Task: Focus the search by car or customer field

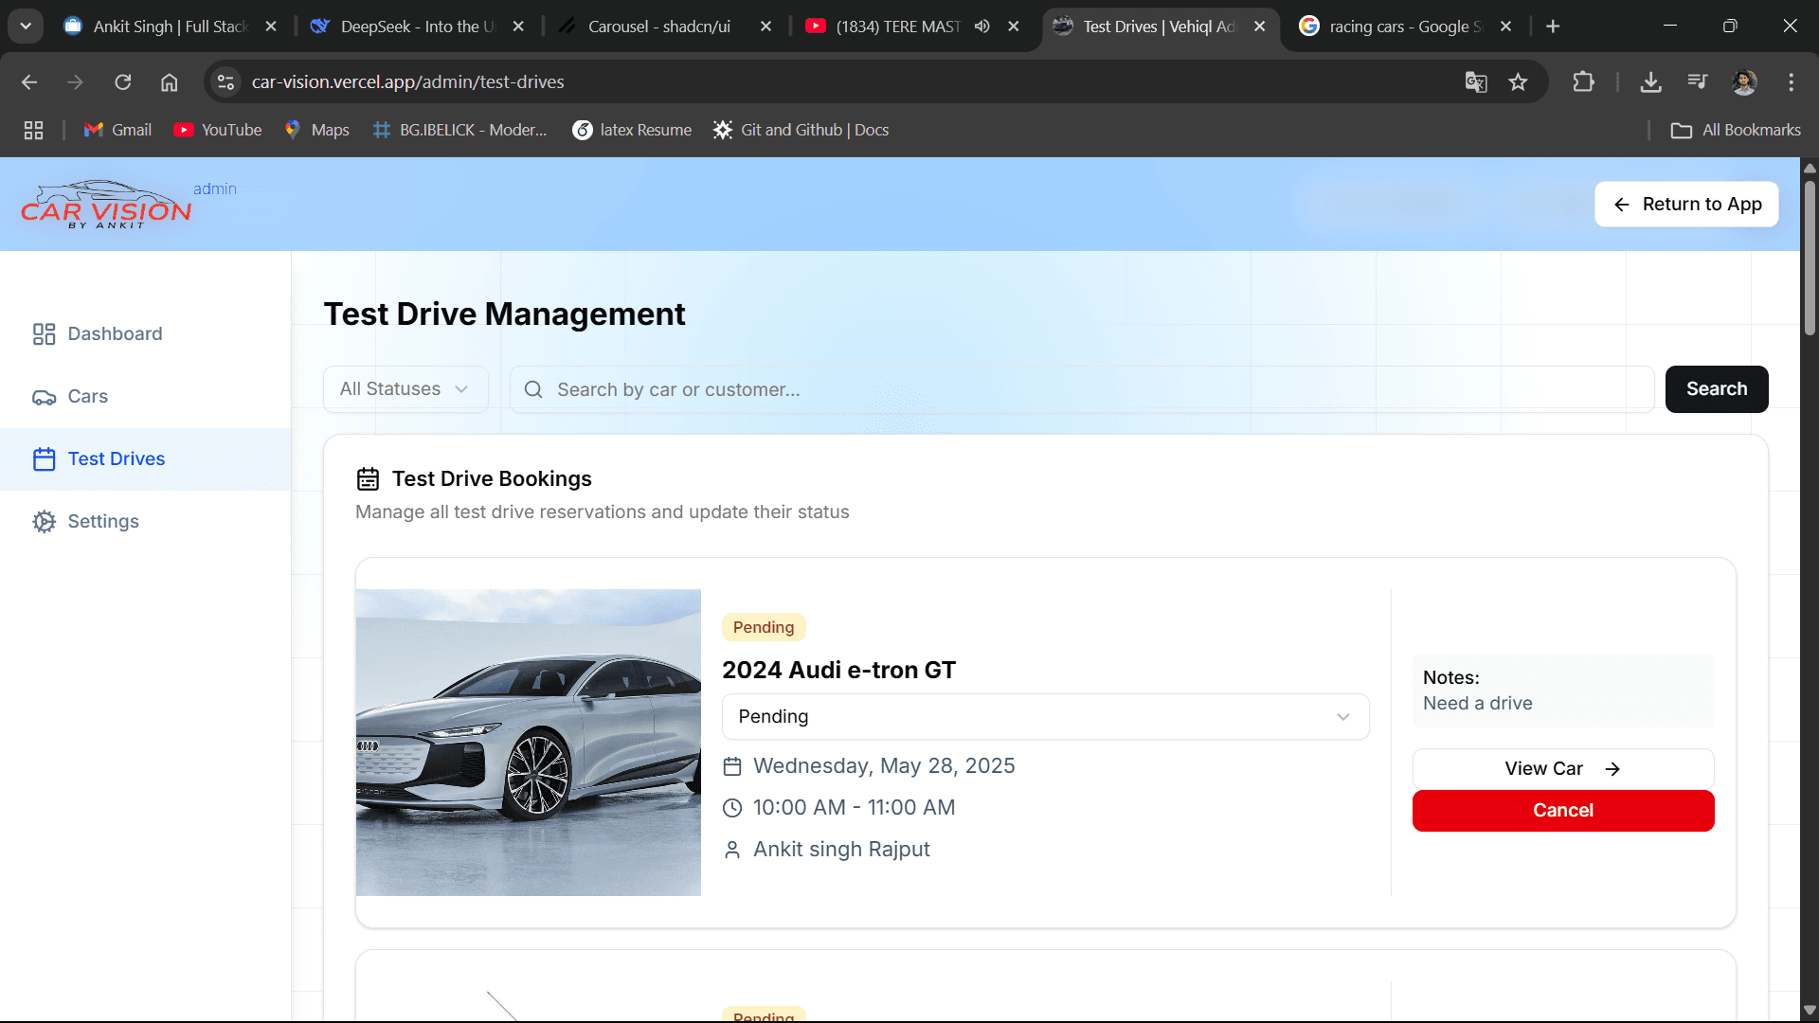Action: tap(1082, 389)
